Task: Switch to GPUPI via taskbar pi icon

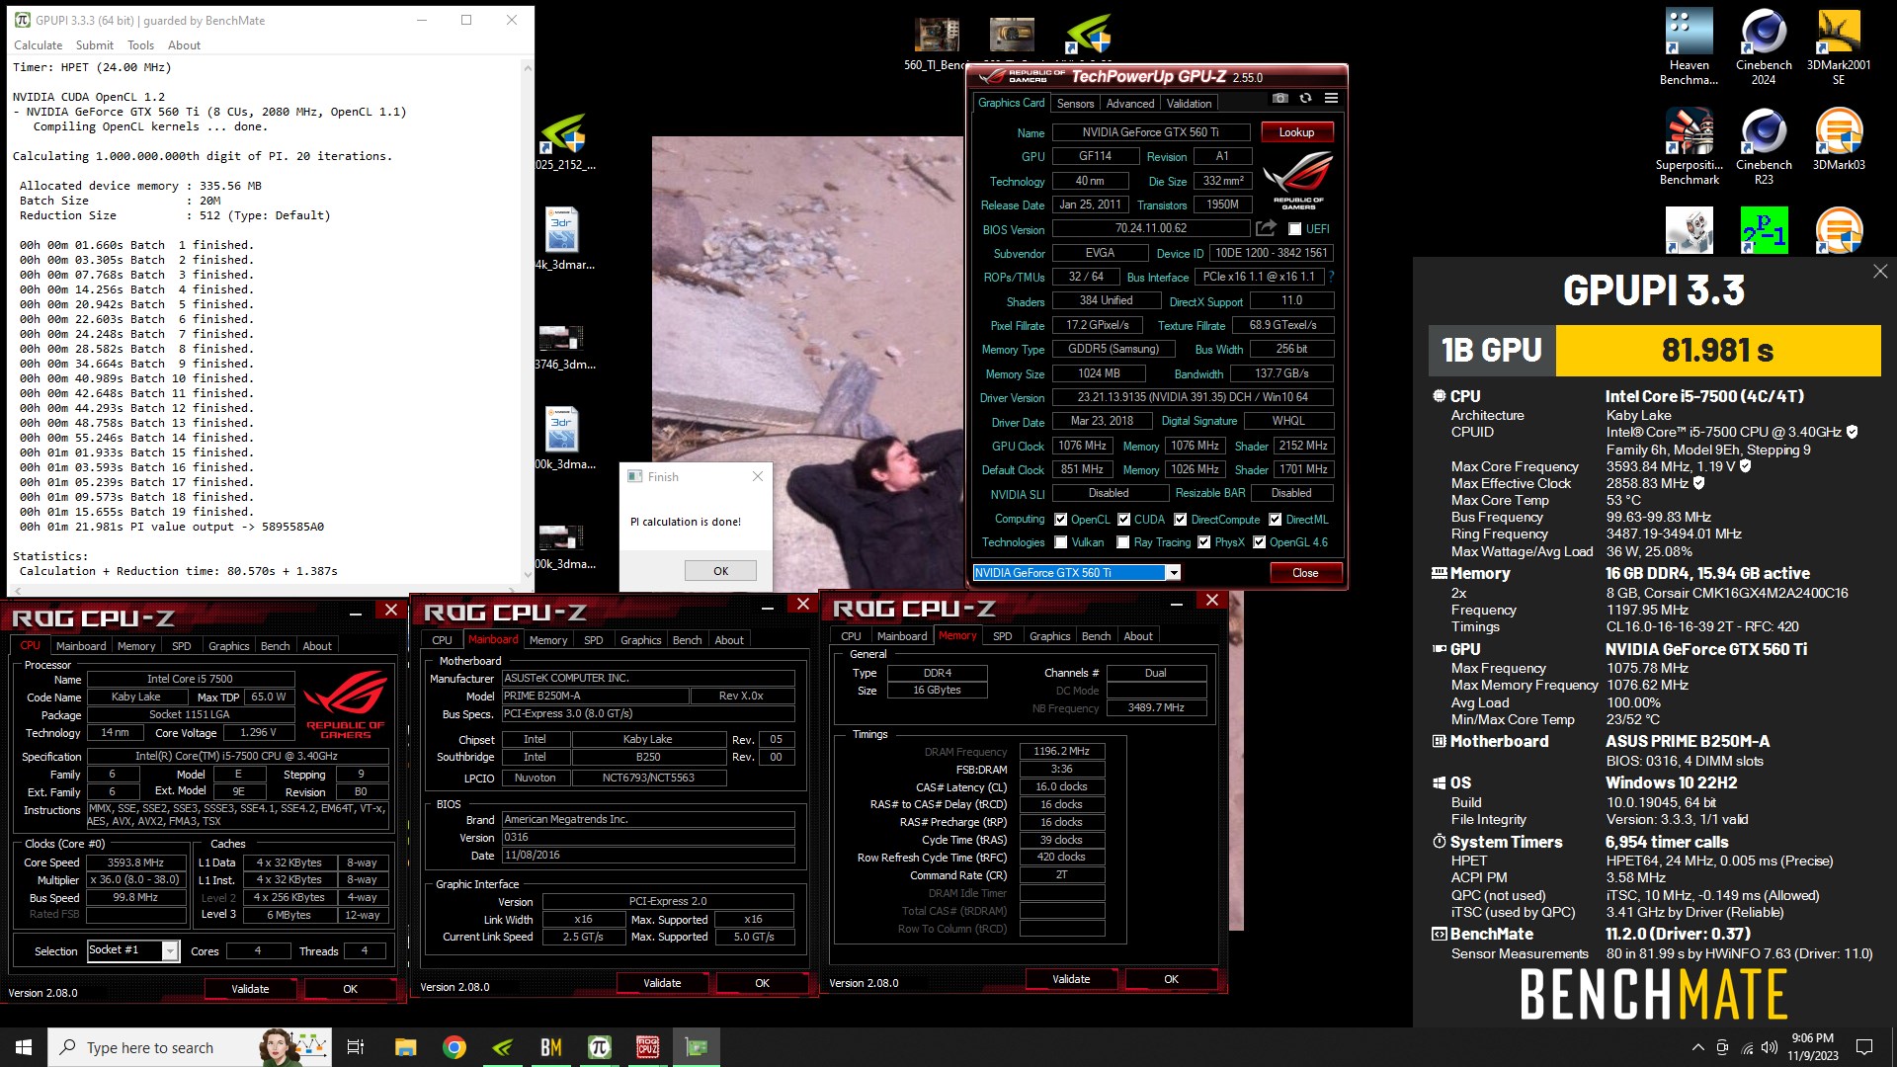Action: tap(600, 1047)
